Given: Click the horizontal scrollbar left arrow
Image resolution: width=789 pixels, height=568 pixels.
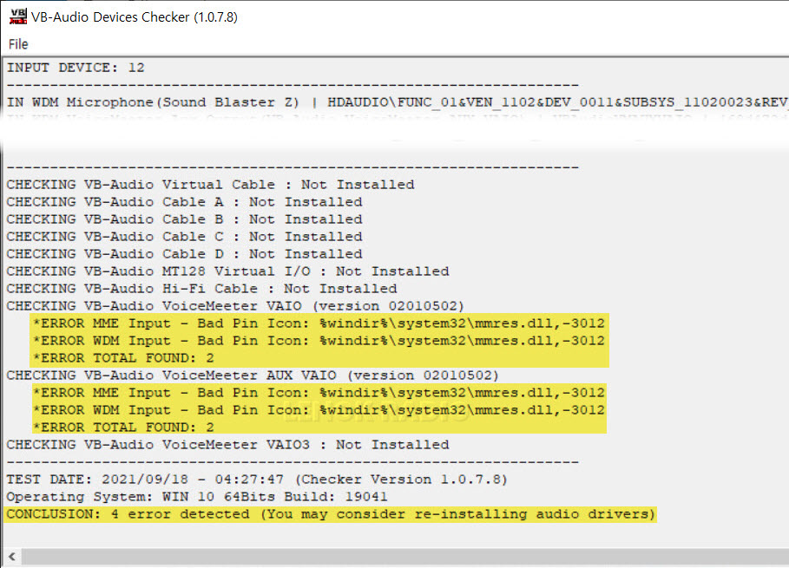Looking at the screenshot, I should [12, 557].
